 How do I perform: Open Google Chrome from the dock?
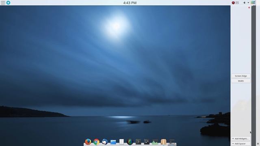tap(96, 142)
